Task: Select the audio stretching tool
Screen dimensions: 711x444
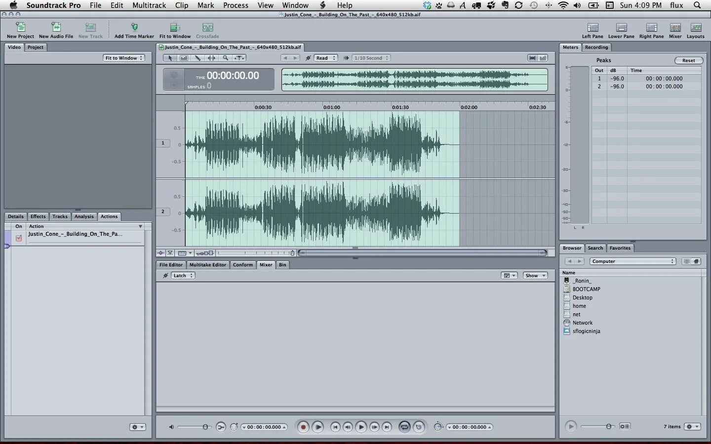Action: click(x=211, y=58)
